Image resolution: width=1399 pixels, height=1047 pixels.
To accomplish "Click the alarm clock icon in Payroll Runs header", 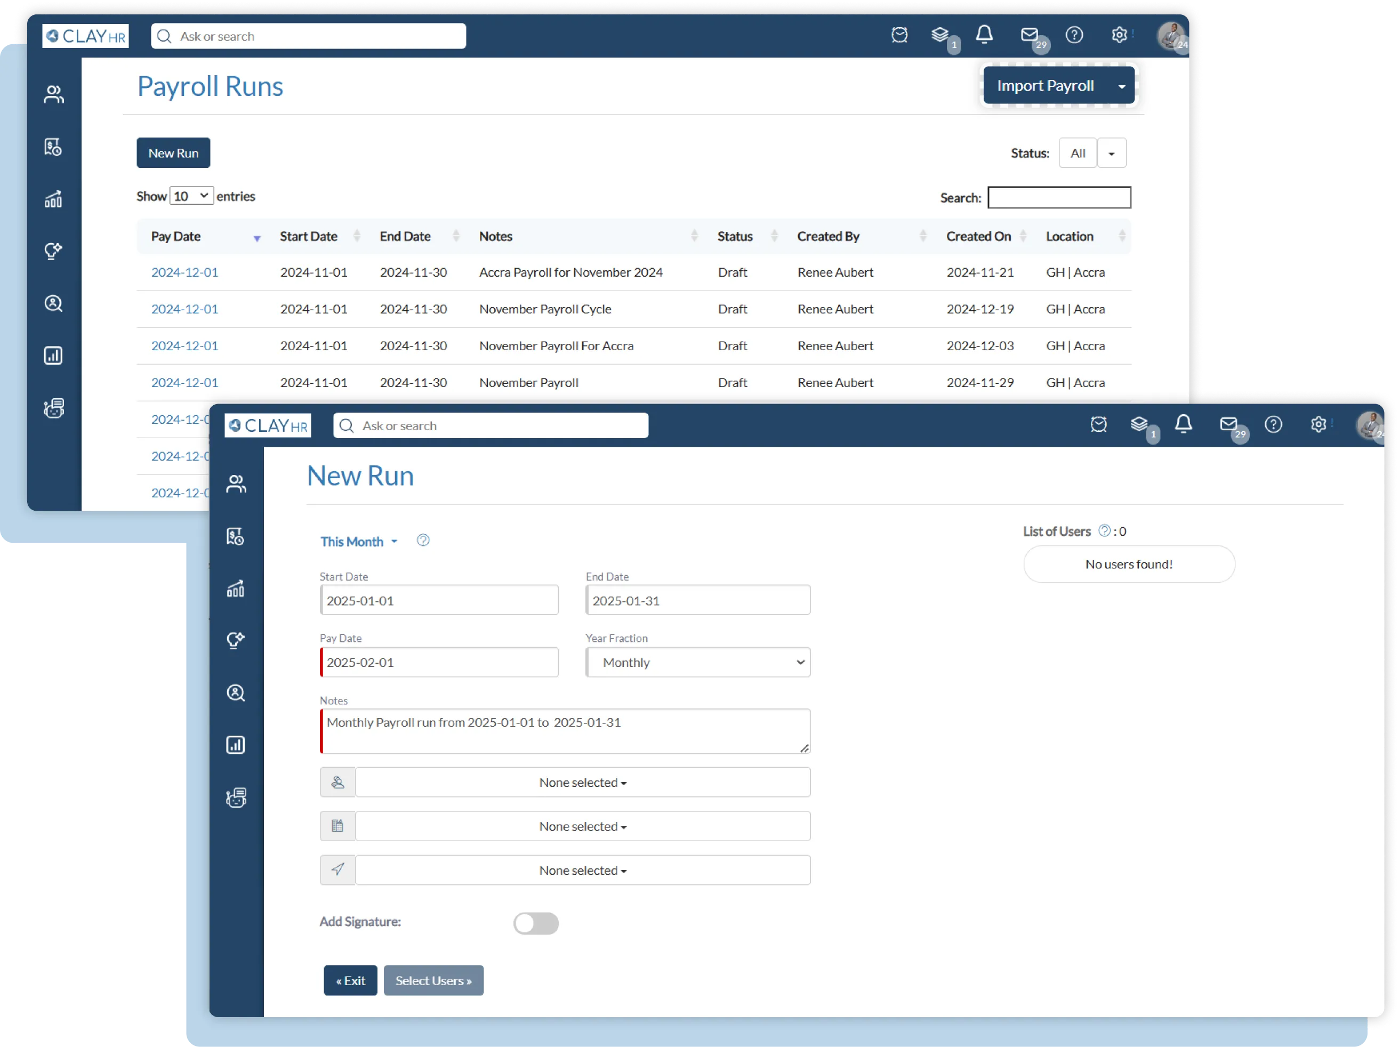I will click(899, 35).
